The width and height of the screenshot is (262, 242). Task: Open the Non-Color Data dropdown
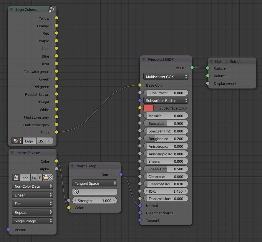[x=32, y=186]
